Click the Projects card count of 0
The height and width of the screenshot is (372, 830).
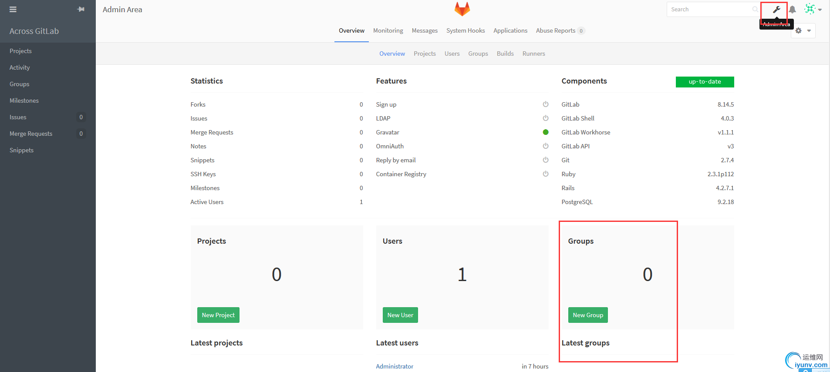[277, 275]
